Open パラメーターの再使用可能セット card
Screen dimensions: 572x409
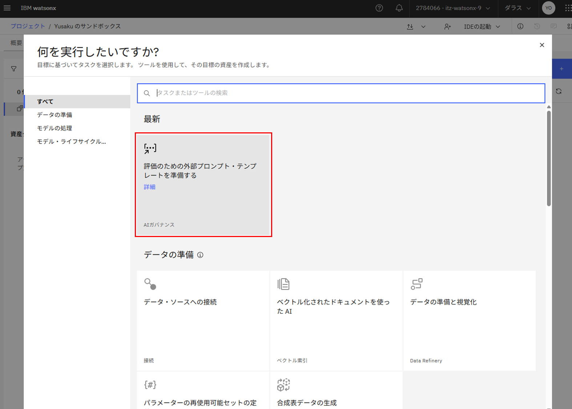(203, 390)
